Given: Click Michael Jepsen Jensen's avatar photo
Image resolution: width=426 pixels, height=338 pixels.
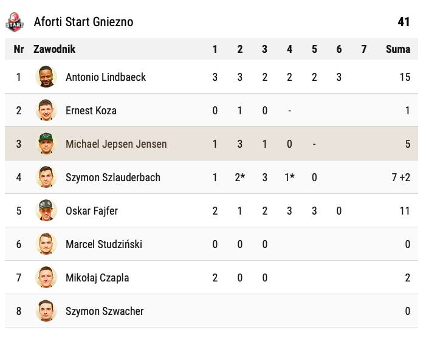Looking at the screenshot, I should 46,144.
